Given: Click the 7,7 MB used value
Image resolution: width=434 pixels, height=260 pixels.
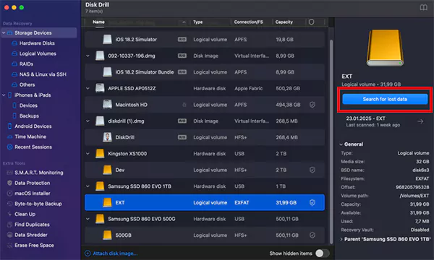Looking at the screenshot, I should point(422,221).
